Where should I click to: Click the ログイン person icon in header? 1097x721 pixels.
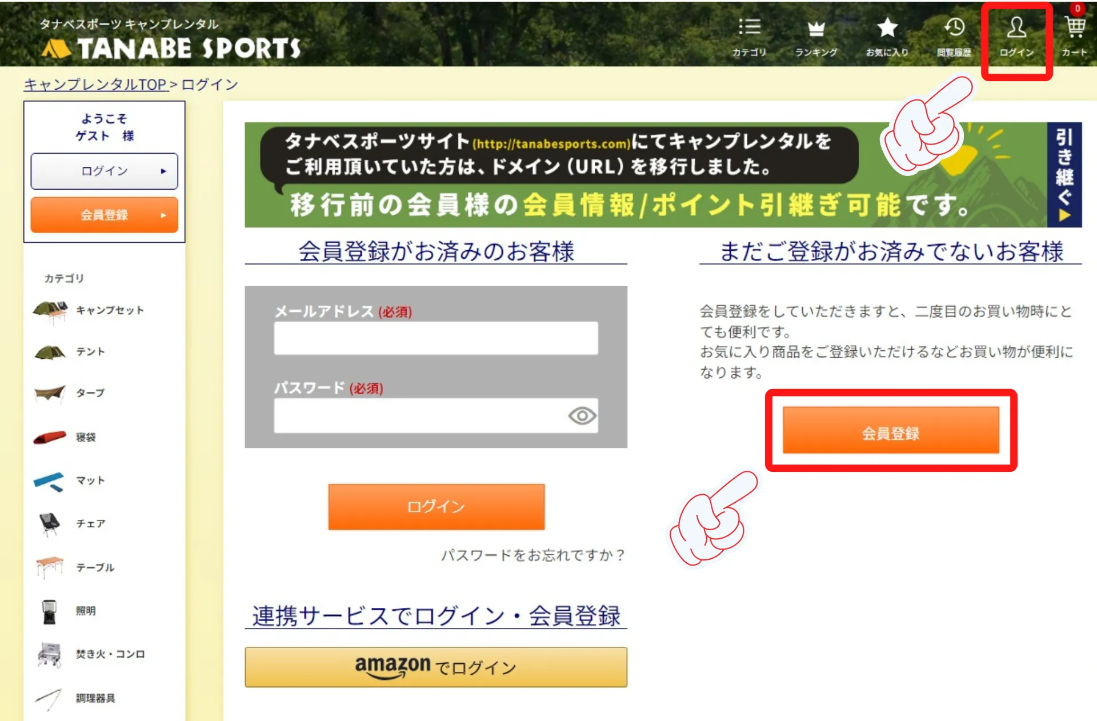[x=1016, y=27]
